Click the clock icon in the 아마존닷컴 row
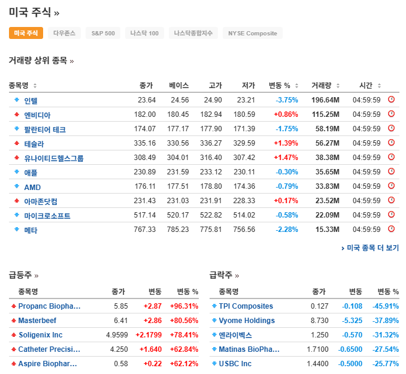Image resolution: width=406 pixels, height=374 pixels. point(391,200)
